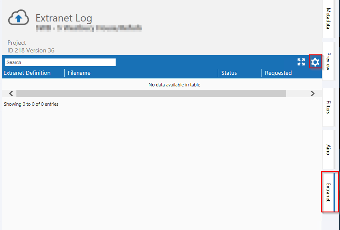
Task: Click into the Search input field
Action: (x=60, y=62)
